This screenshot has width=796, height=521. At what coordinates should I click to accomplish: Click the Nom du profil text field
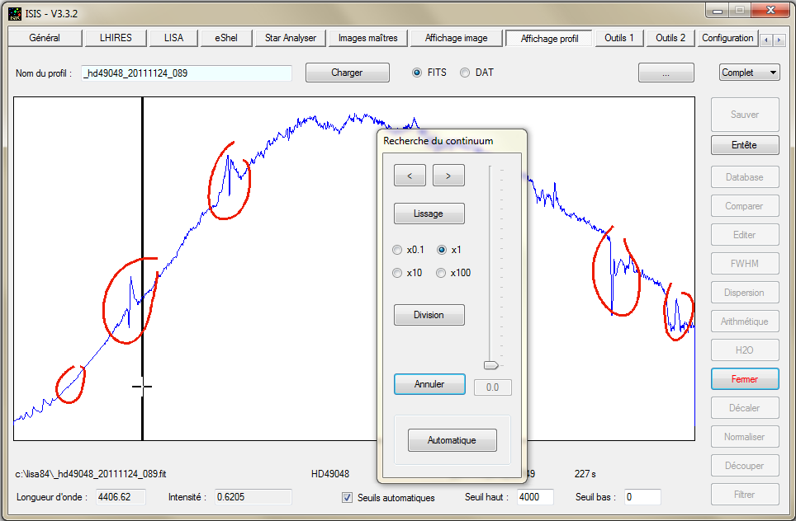(187, 73)
